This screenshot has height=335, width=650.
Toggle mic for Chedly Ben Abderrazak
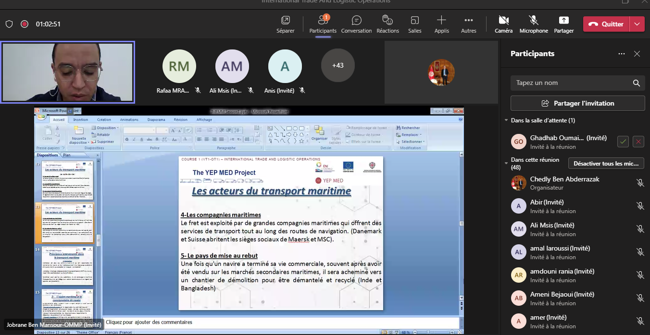(x=640, y=183)
